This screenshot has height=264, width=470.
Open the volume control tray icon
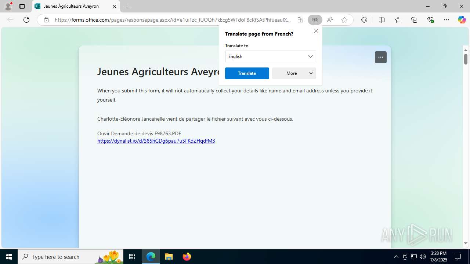[423, 257]
